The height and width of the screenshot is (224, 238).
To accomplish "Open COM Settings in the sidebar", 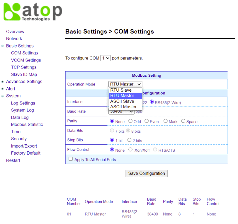I will (24, 53).
